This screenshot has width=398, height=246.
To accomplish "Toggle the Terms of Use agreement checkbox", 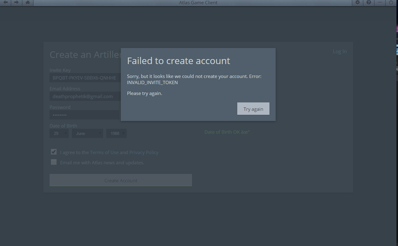I will pos(54,152).
